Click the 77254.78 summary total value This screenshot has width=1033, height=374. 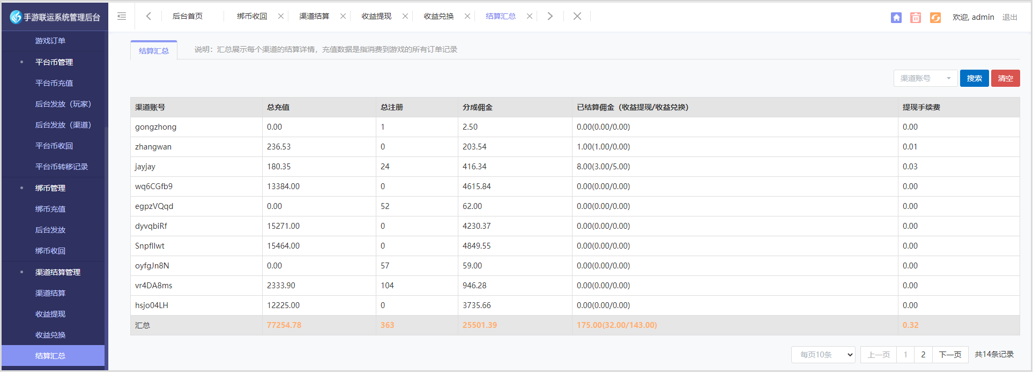284,325
